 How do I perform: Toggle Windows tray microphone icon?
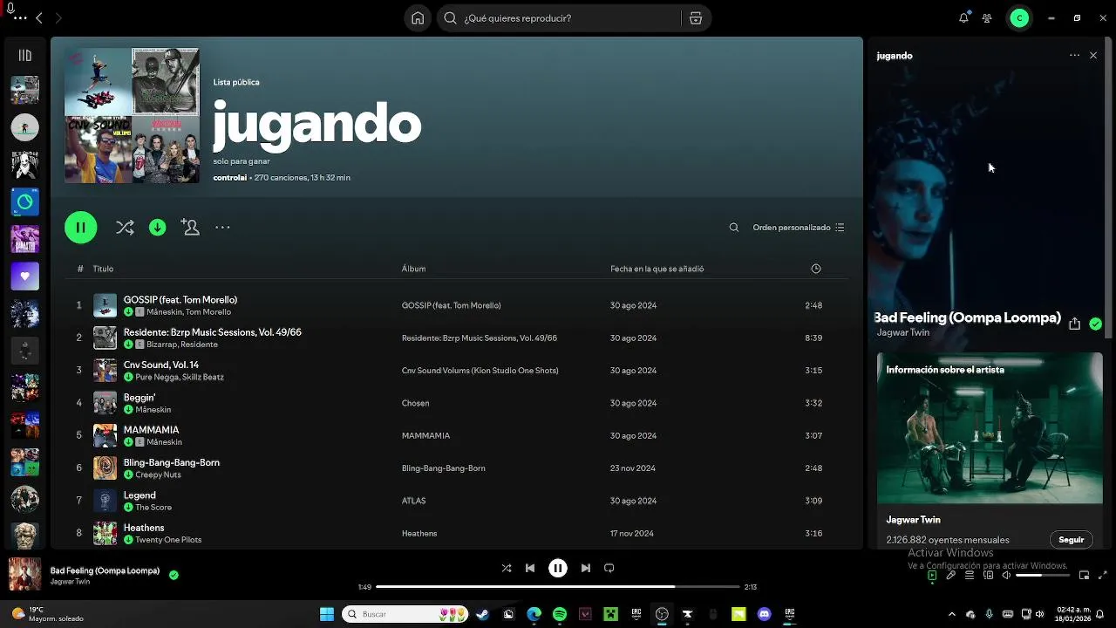(x=989, y=614)
